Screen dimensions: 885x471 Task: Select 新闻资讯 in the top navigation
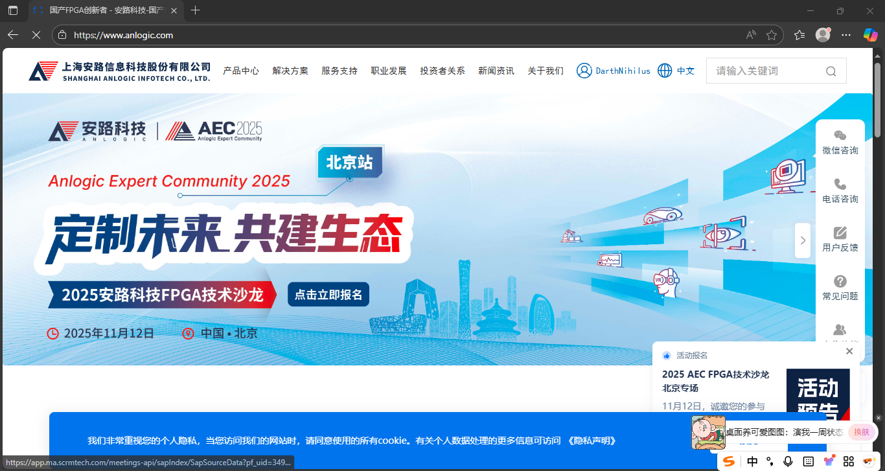click(x=496, y=71)
